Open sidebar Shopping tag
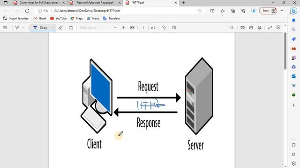The height and width of the screenshot is (168, 300). (x=294, y=39)
